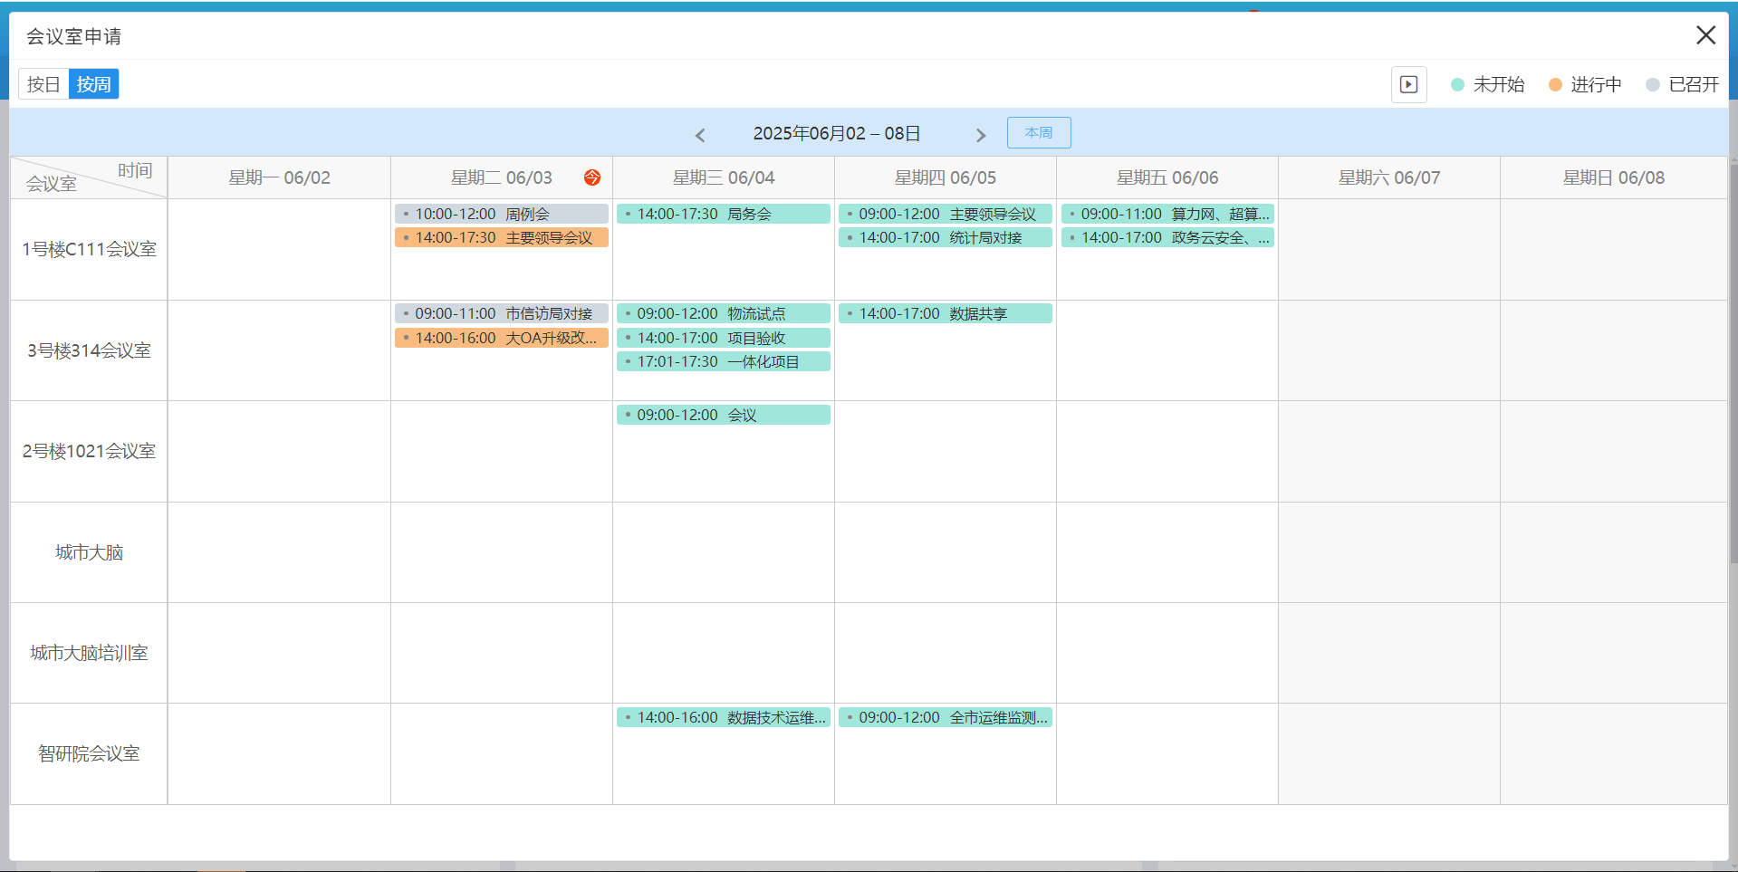
Task: Select the 按周 week view tab
Action: tap(93, 84)
